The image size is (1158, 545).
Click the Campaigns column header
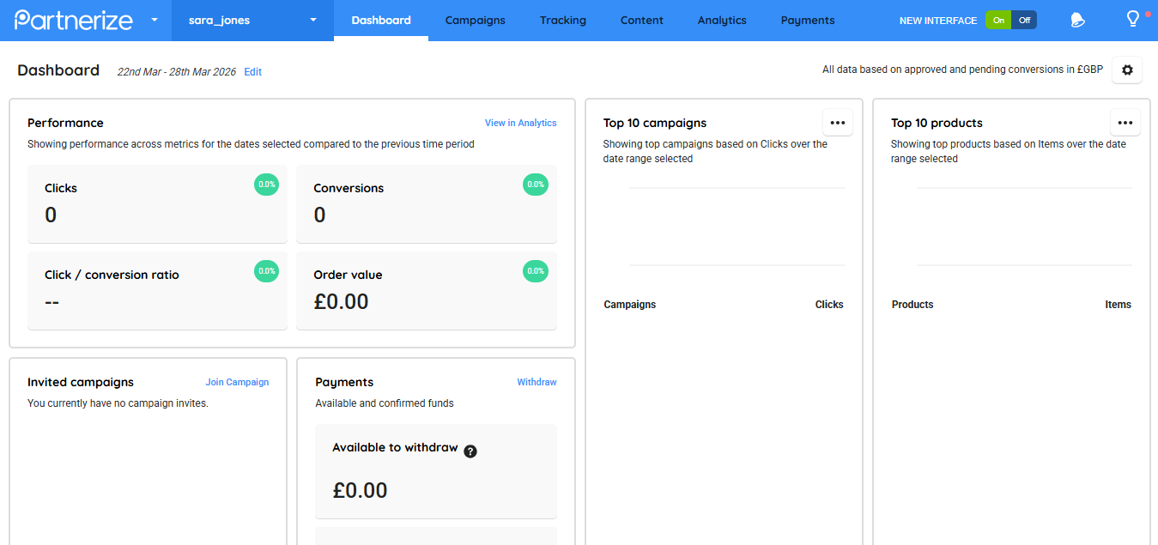click(x=630, y=305)
